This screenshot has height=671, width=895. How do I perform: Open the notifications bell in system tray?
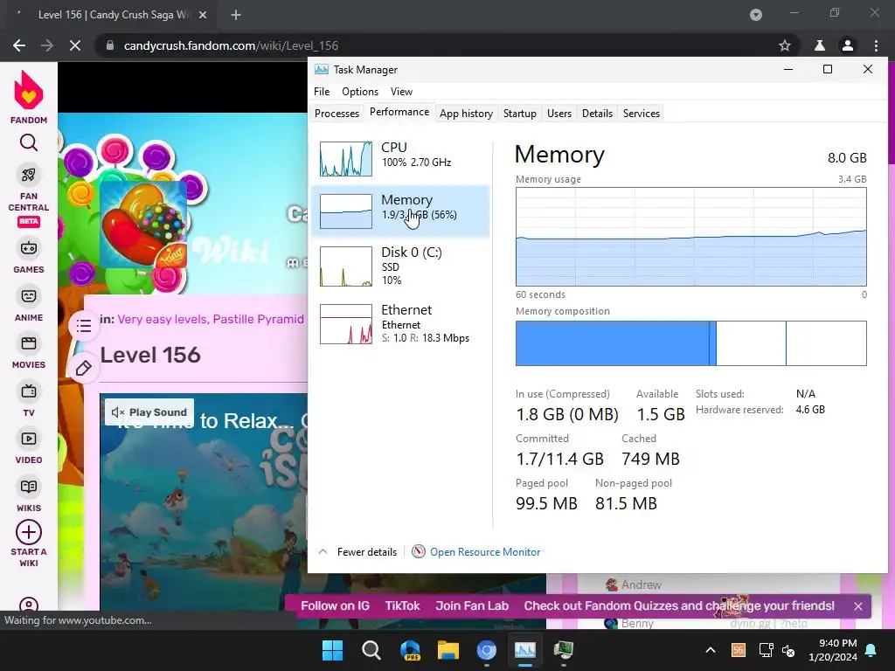871,650
